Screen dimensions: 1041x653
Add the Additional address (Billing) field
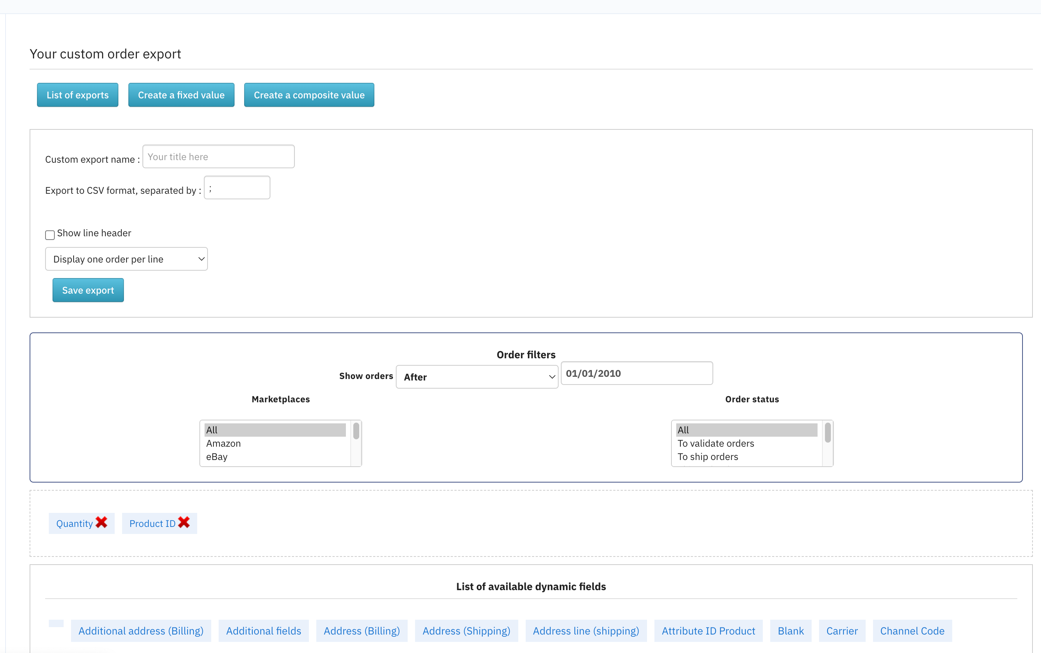coord(141,631)
